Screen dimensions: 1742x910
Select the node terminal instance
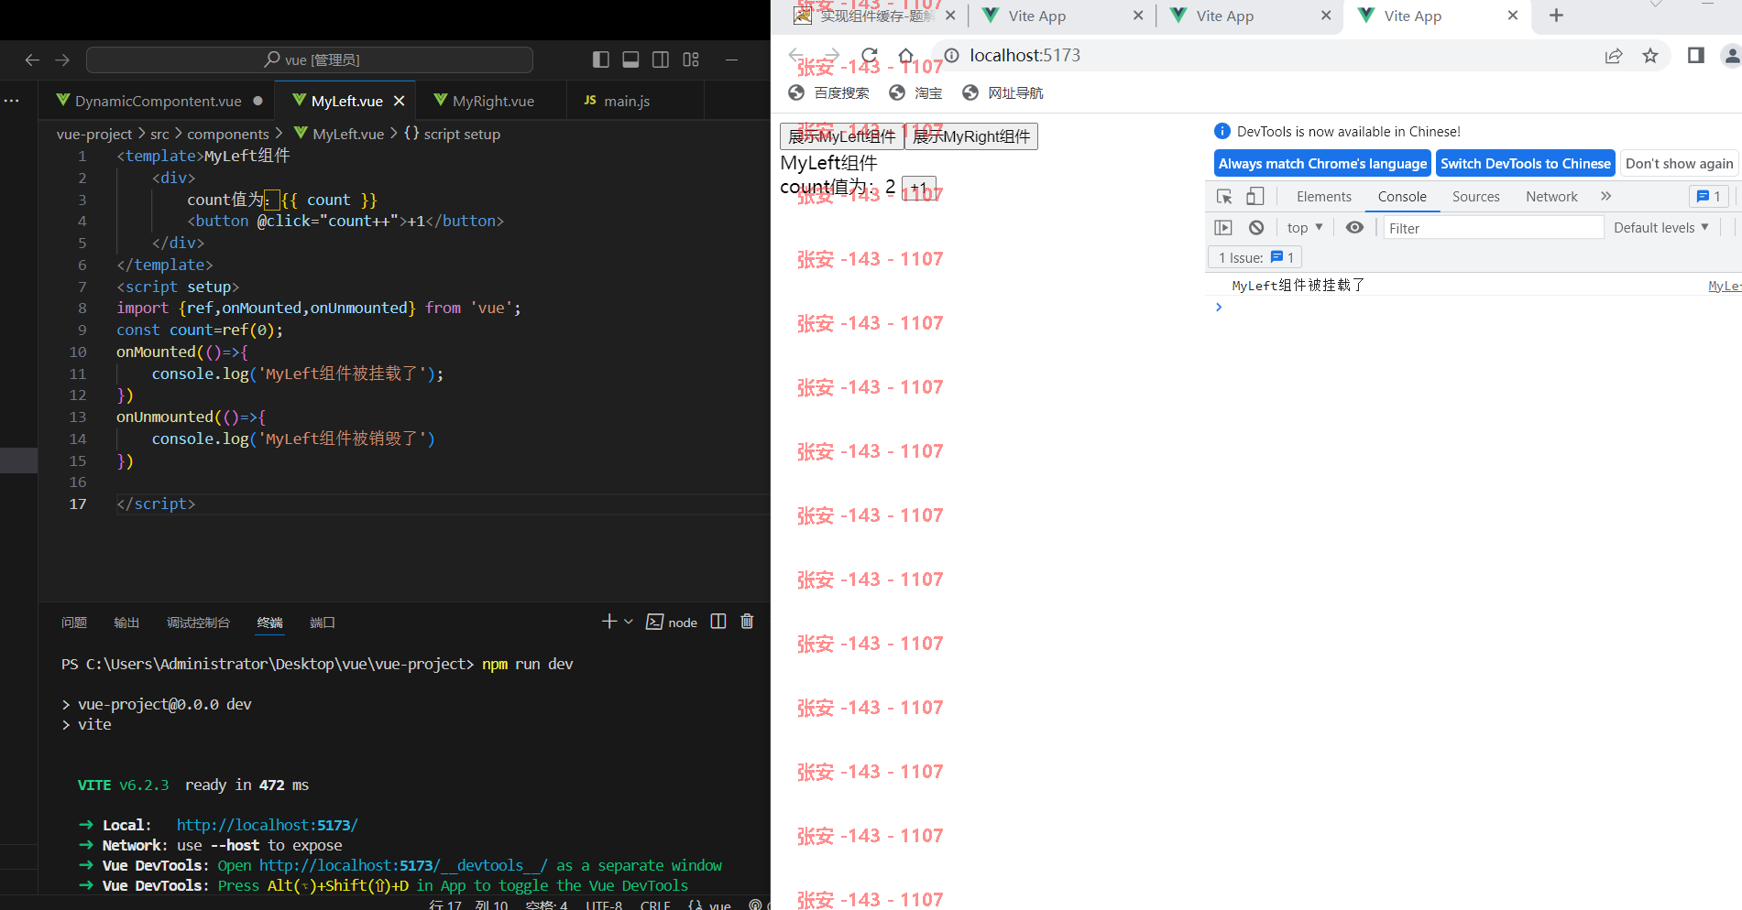[x=672, y=623]
